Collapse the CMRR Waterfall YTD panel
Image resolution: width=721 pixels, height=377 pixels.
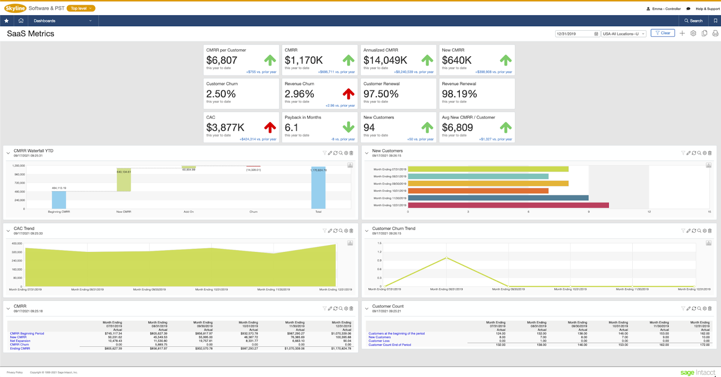(8, 153)
